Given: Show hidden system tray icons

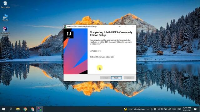Looking at the screenshot, I should (148, 109).
